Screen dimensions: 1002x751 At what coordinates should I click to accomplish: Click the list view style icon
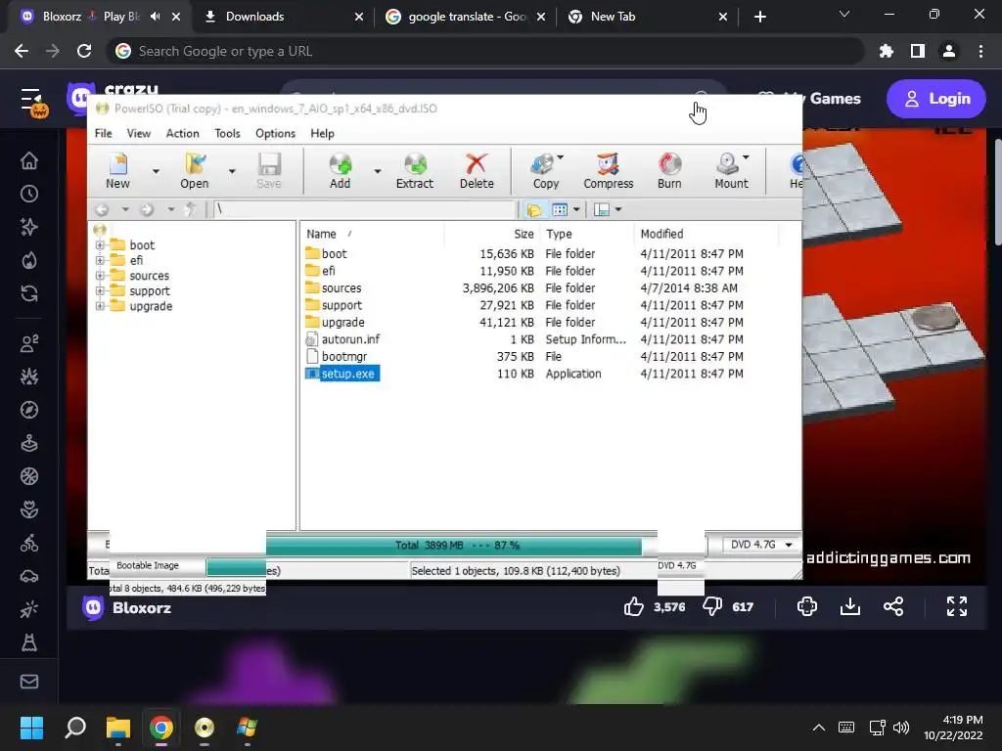[560, 209]
